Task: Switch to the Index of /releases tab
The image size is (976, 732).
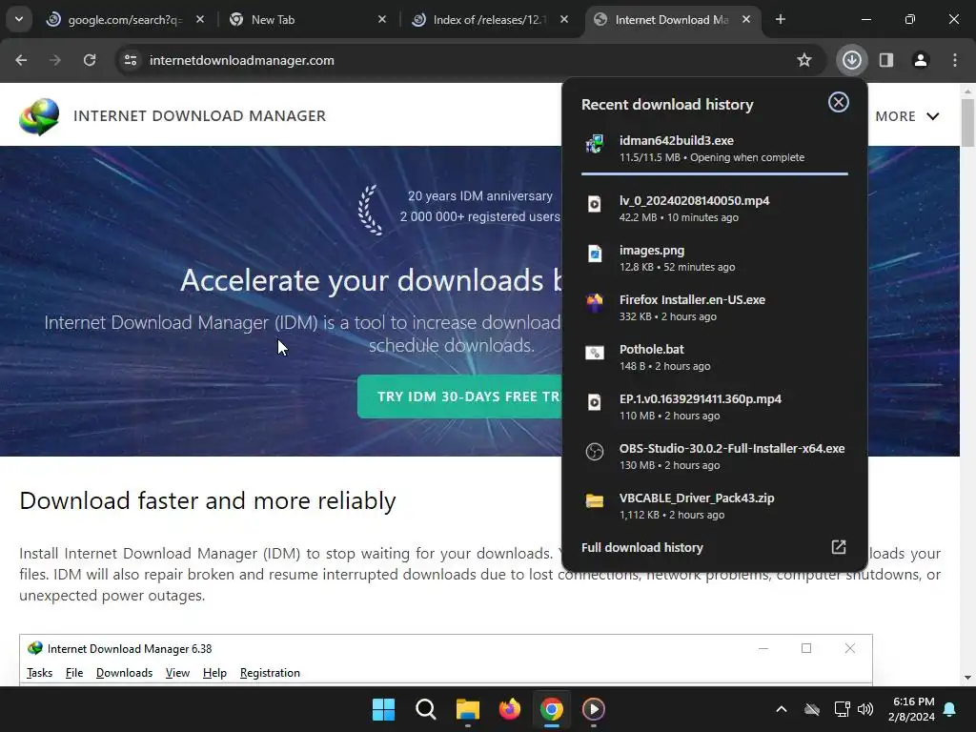Action: (489, 20)
